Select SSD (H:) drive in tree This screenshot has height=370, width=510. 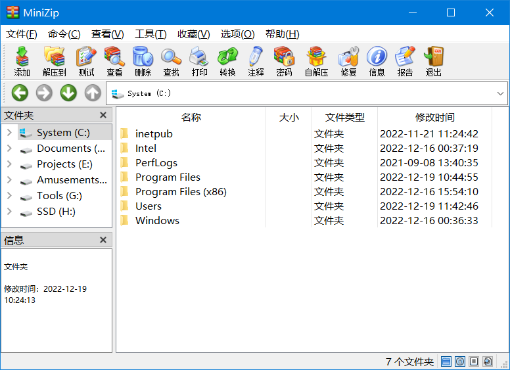47,212
